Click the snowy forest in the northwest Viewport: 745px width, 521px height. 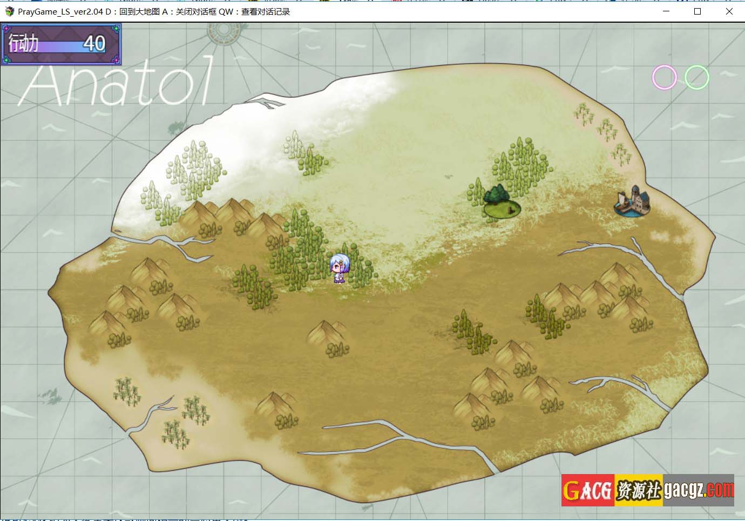[189, 173]
